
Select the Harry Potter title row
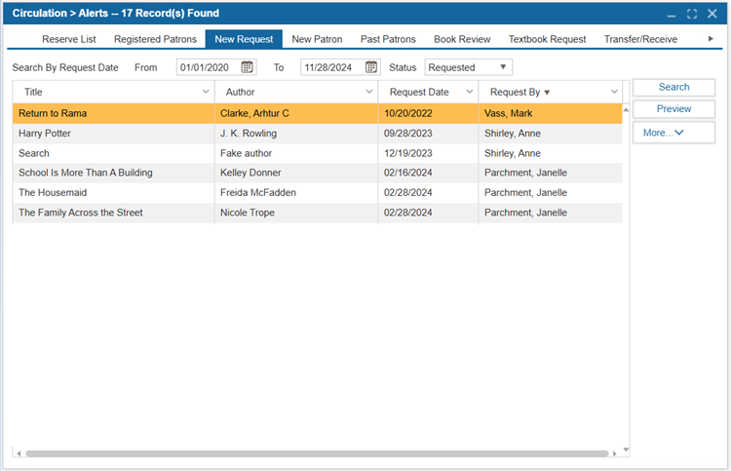[x=317, y=134]
